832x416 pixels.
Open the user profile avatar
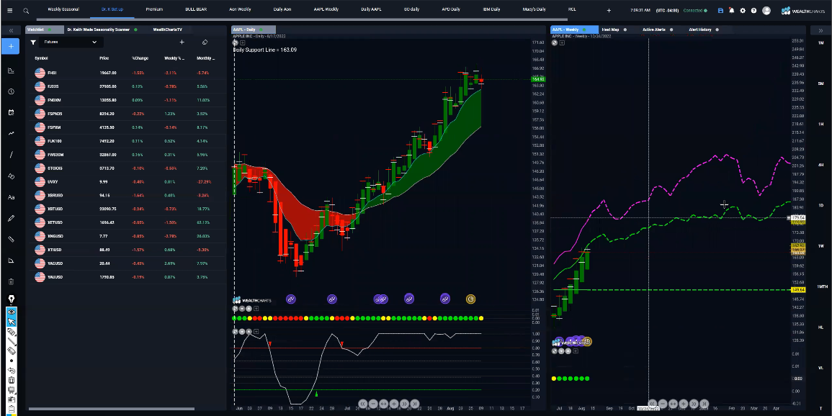coord(766,10)
